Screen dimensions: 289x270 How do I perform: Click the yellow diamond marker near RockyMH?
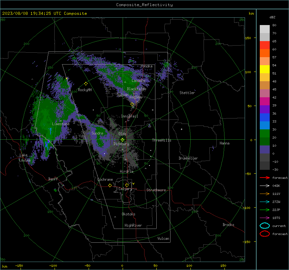86,84
